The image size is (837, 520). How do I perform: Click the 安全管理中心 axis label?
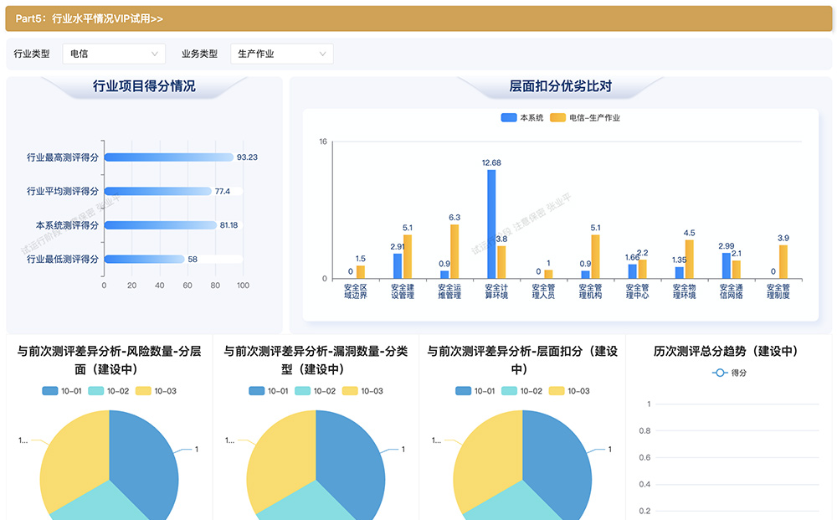637,291
